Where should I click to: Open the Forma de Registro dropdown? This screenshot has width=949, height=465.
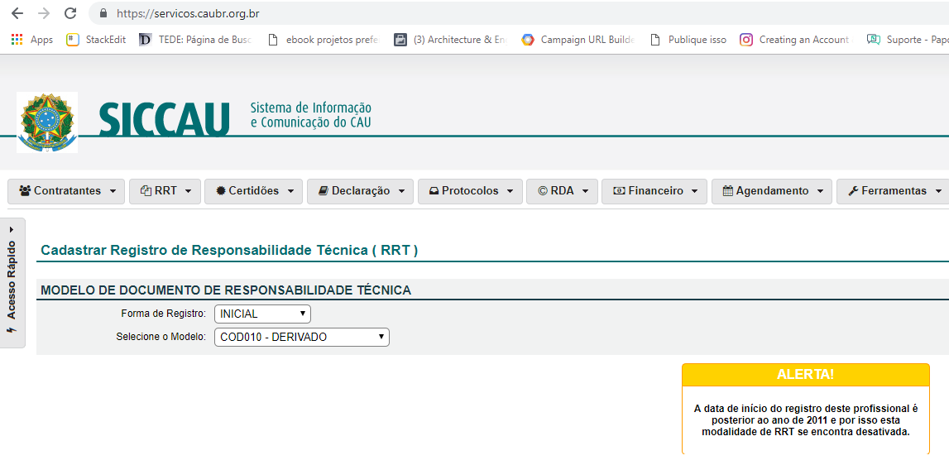click(x=262, y=314)
